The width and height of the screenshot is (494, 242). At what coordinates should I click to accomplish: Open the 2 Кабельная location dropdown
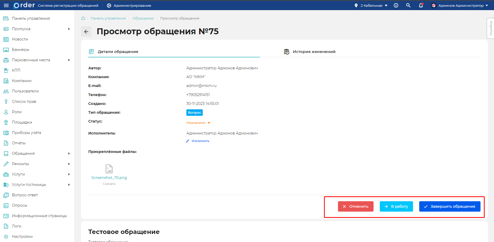pyautogui.click(x=371, y=5)
